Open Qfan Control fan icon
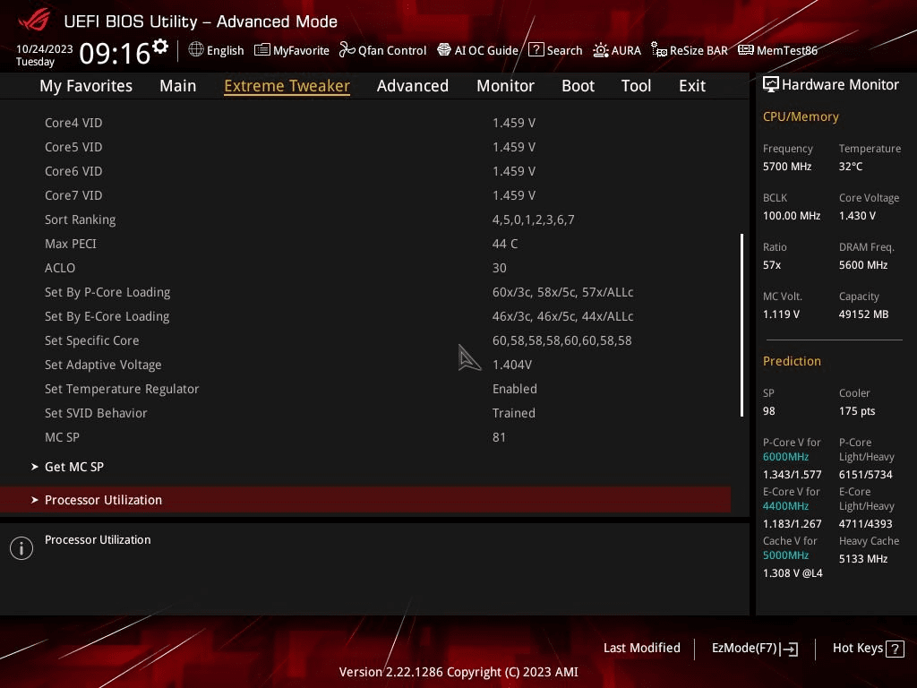Viewport: 917px width, 688px height. (x=347, y=50)
